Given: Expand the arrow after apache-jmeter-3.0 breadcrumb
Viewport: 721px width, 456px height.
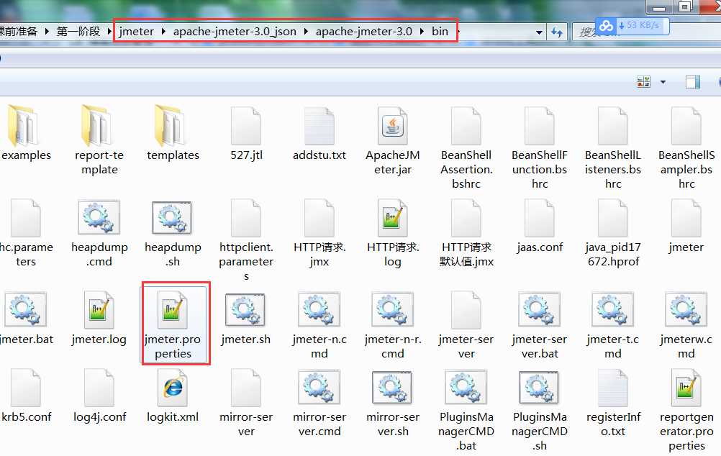Looking at the screenshot, I should pos(422,31).
